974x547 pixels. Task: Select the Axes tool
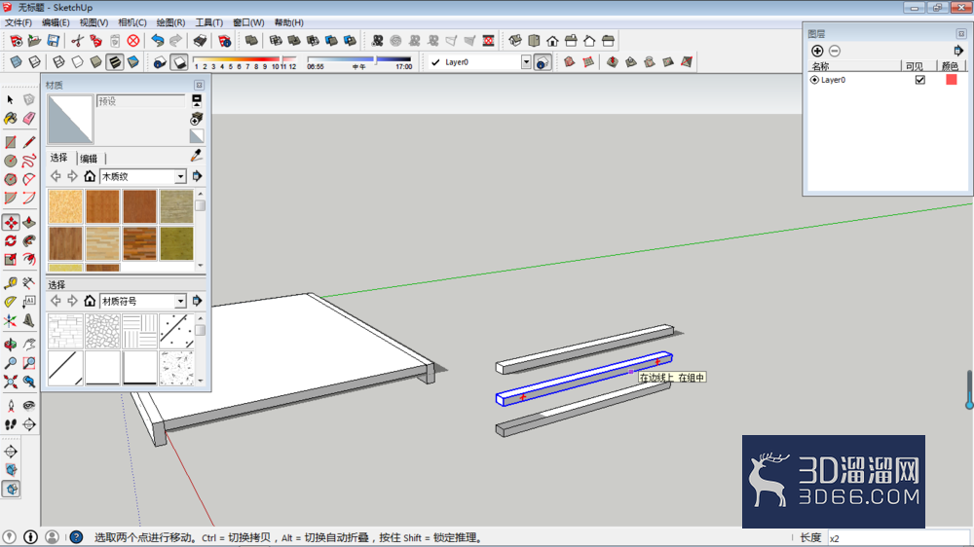click(x=11, y=320)
